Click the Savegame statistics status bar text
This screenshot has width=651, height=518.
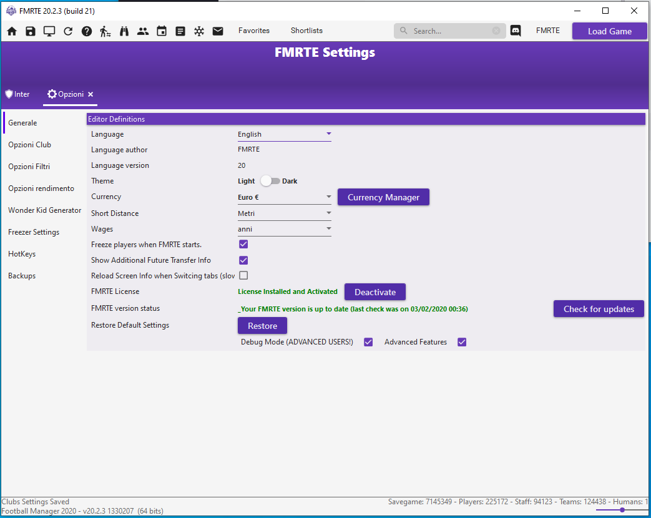pos(517,501)
